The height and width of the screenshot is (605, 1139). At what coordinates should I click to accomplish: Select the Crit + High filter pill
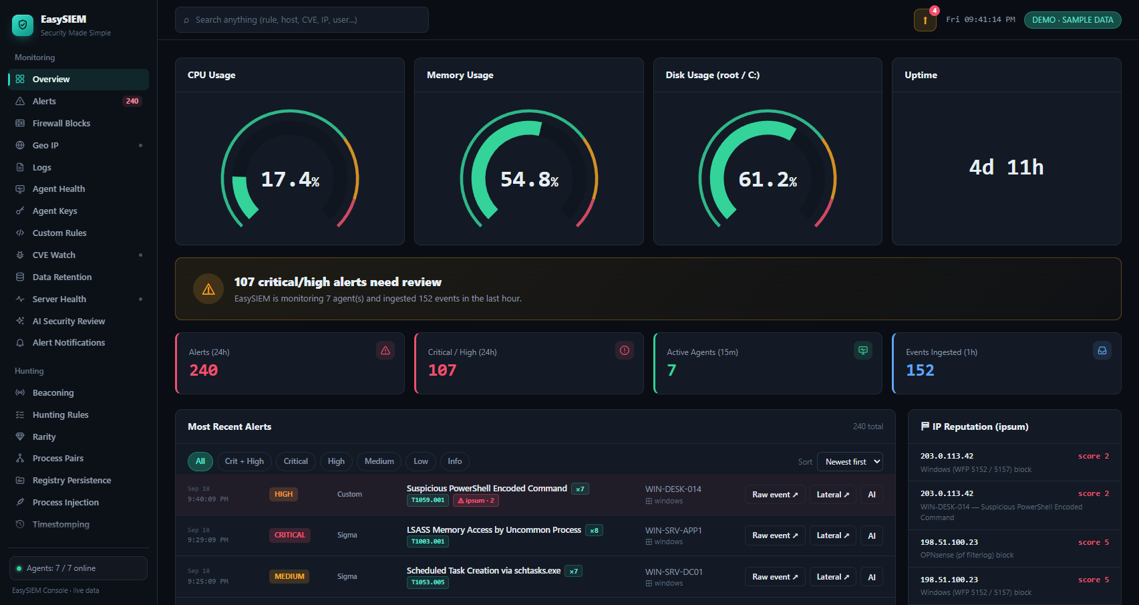coord(245,461)
